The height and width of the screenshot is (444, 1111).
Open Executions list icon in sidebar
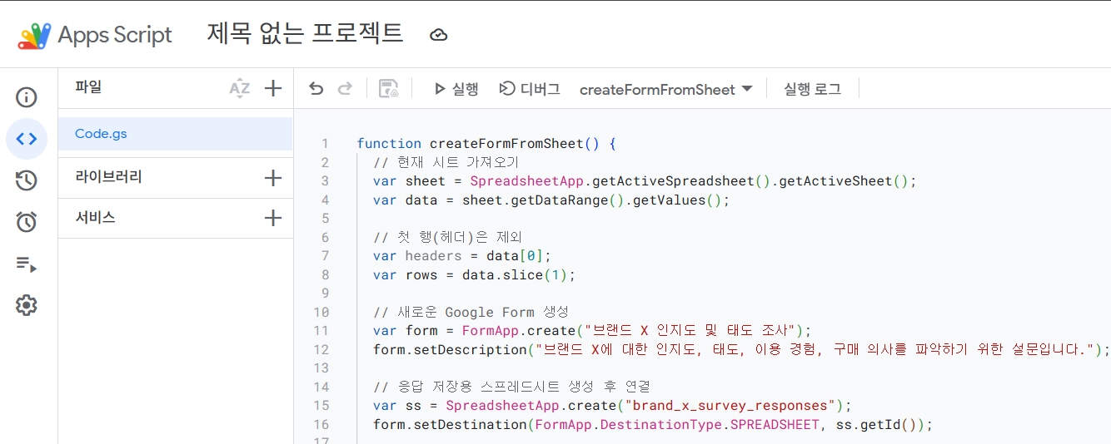[27, 264]
